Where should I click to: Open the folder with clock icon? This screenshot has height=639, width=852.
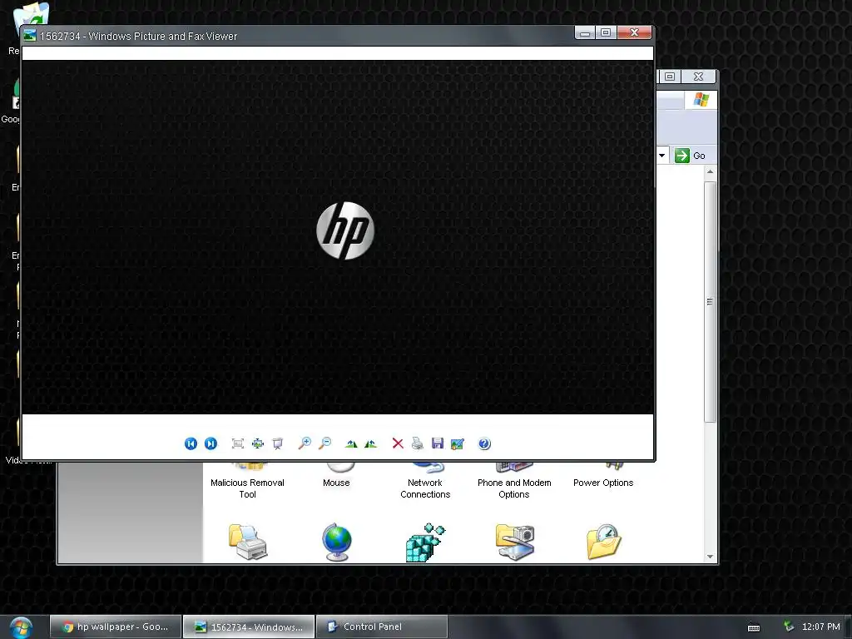pyautogui.click(x=604, y=542)
